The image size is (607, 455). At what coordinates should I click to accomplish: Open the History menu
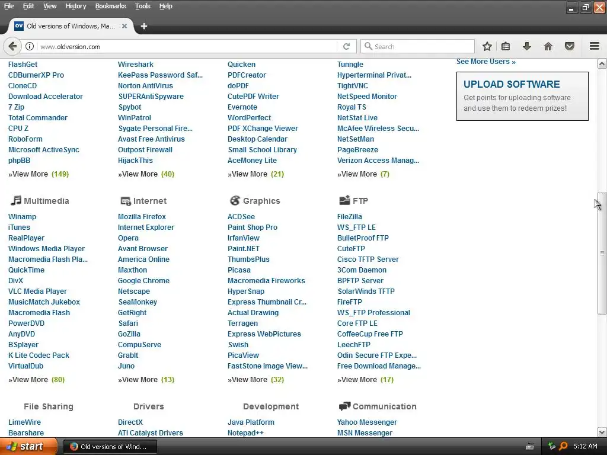click(75, 6)
